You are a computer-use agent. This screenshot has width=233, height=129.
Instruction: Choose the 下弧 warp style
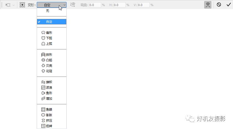52,38
